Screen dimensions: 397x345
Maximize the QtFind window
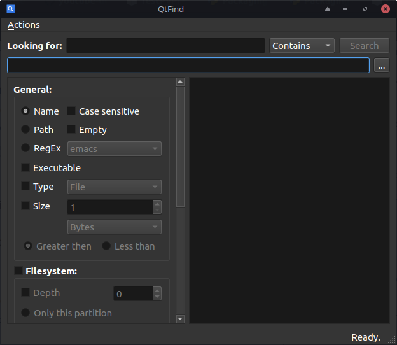pos(365,9)
